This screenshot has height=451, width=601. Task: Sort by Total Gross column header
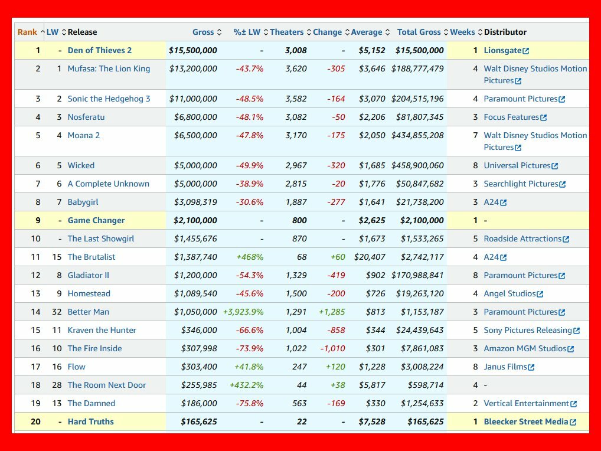pos(422,32)
